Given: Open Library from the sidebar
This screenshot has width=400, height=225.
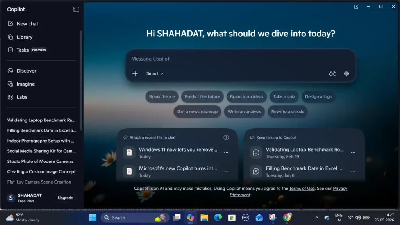Looking at the screenshot, I should point(25,37).
